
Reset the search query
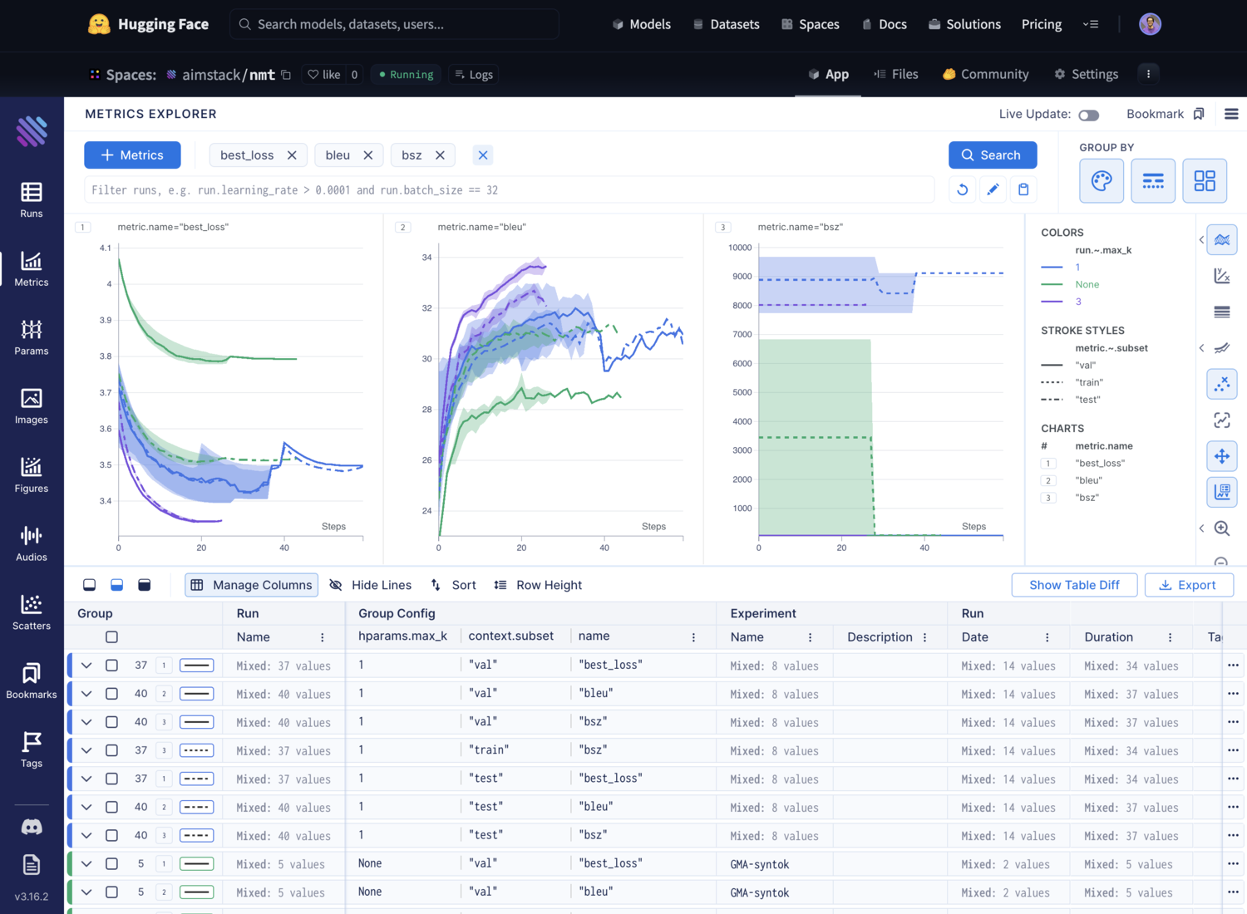(963, 189)
